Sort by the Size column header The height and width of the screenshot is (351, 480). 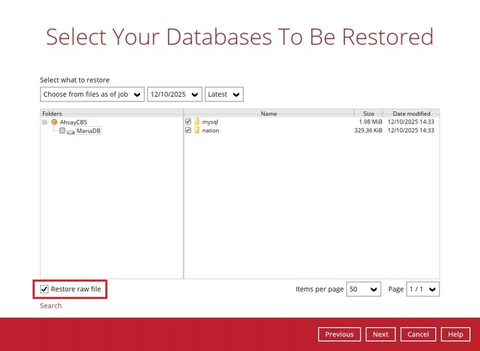pos(369,113)
